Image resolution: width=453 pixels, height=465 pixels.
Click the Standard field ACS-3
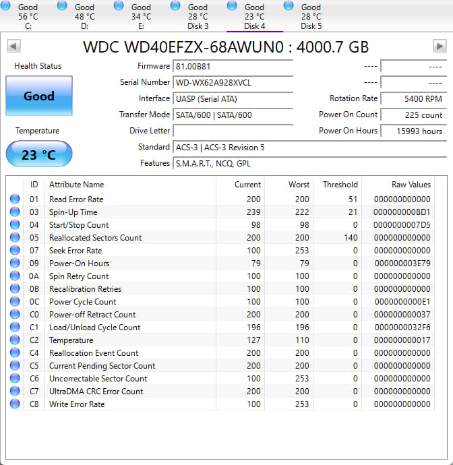click(x=309, y=147)
